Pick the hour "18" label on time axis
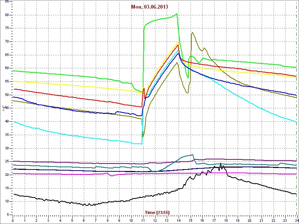This screenshot has width=299, height=224. click(226, 220)
